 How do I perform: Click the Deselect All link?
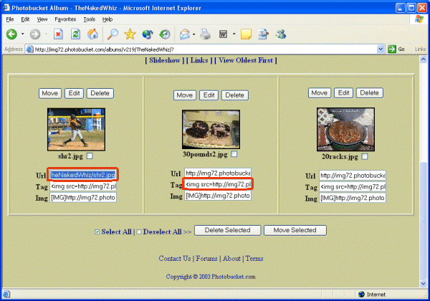(x=163, y=232)
